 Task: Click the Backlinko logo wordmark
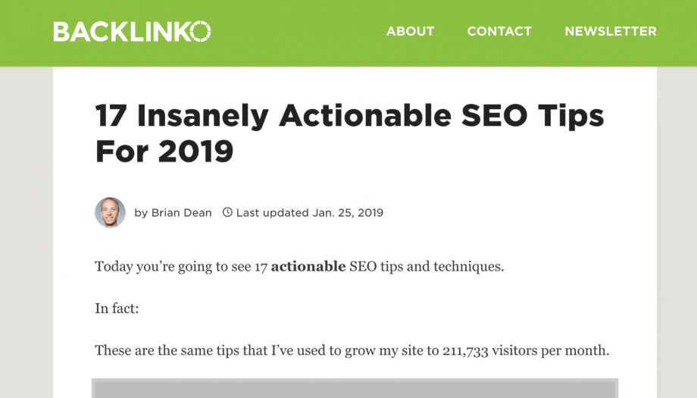(x=132, y=31)
